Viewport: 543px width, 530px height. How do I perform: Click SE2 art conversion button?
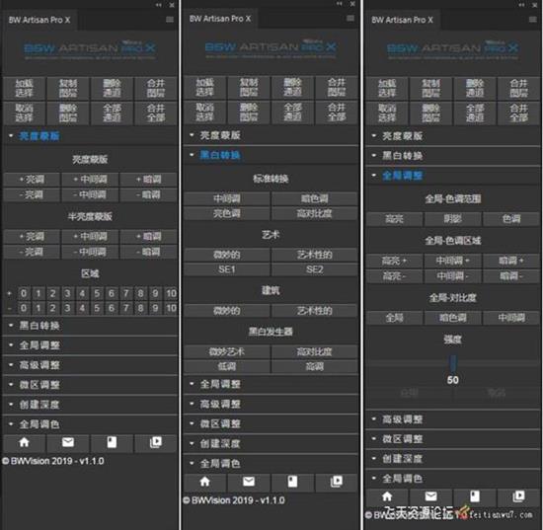[x=314, y=269]
